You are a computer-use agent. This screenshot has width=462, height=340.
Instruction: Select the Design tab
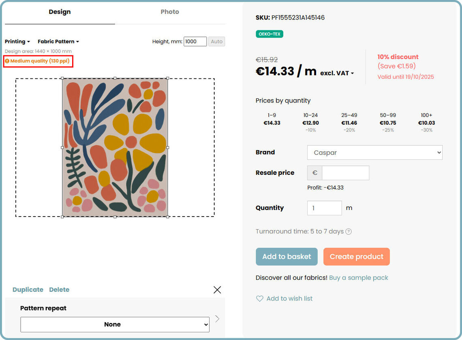tap(60, 12)
